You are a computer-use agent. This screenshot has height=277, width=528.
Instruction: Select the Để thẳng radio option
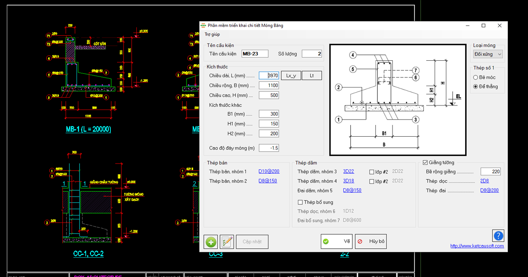[475, 87]
